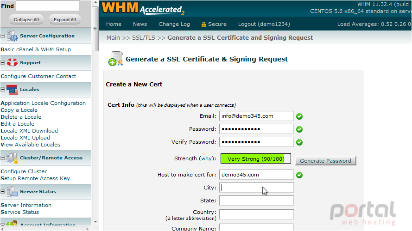Viewport: 412px width, 231px height.
Task: Click the City input field
Action: click(256, 188)
